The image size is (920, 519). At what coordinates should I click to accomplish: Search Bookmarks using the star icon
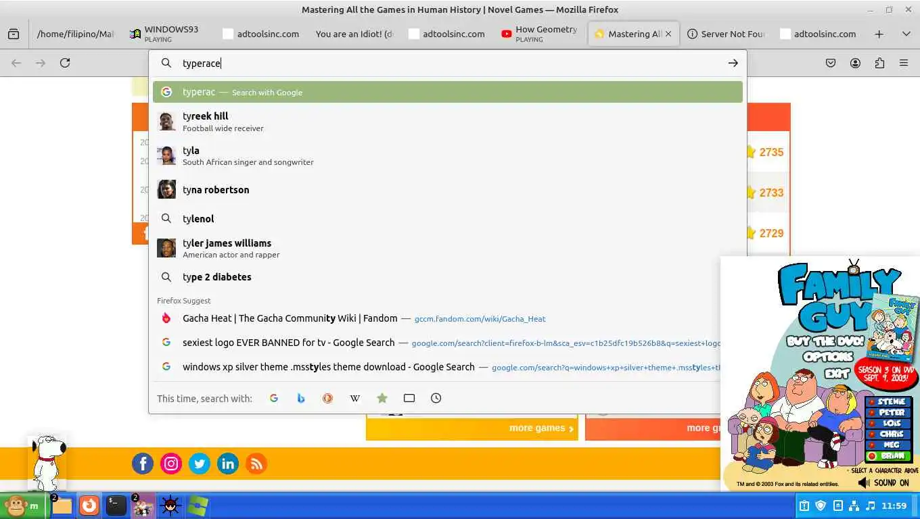[382, 398]
